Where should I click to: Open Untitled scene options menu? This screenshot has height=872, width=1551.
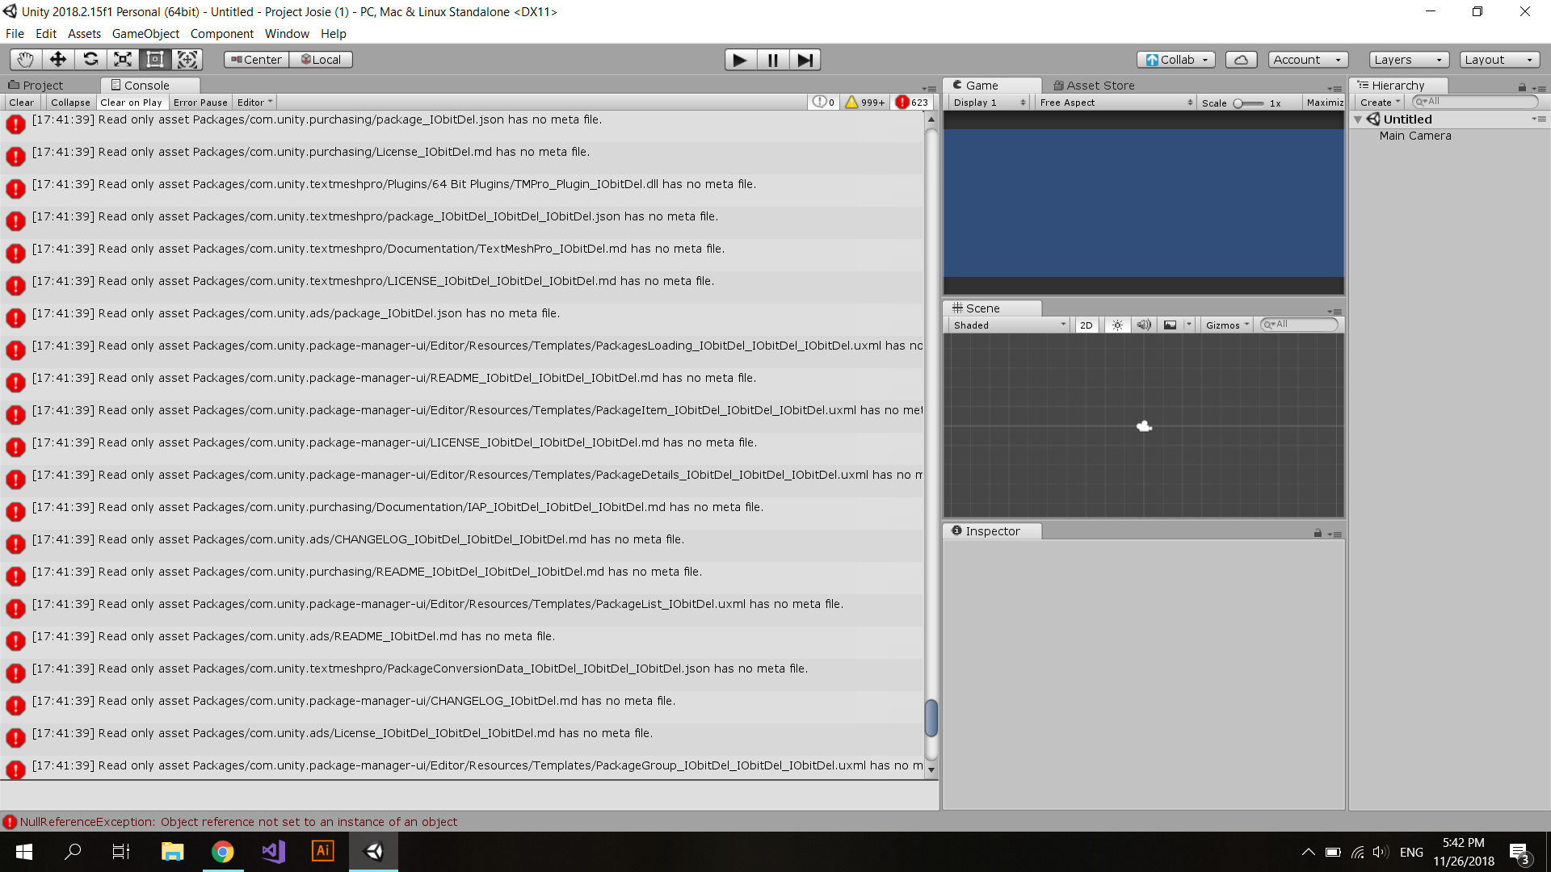coord(1539,119)
